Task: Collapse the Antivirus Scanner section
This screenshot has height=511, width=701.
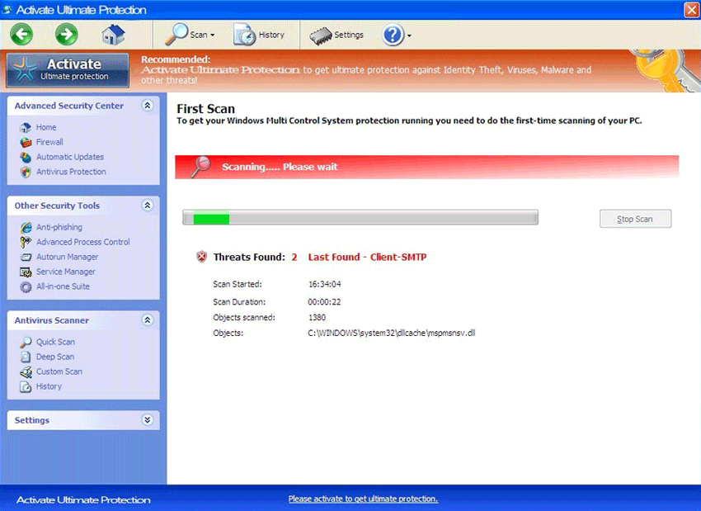Action: pos(148,320)
